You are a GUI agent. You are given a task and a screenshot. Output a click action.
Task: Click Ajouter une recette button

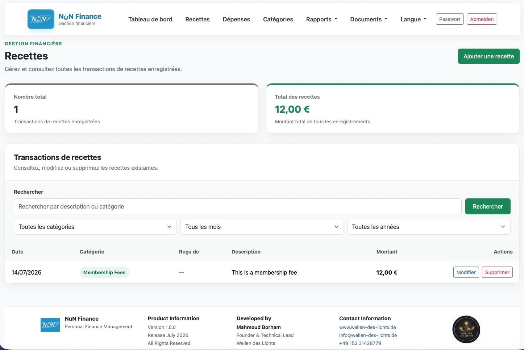(x=488, y=56)
